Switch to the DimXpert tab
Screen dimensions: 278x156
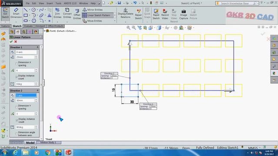[x=40, y=26]
